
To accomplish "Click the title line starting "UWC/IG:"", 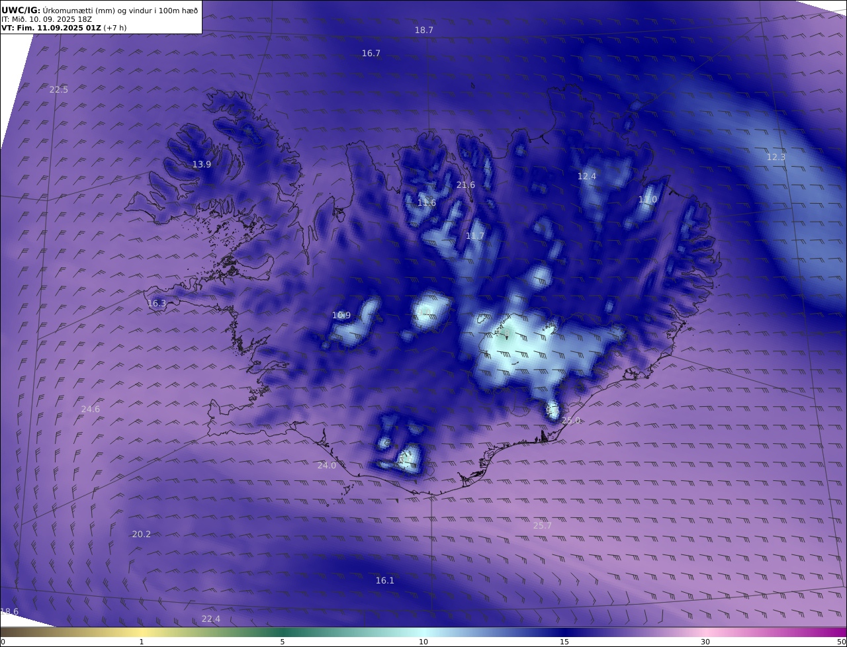I will 99,10.
